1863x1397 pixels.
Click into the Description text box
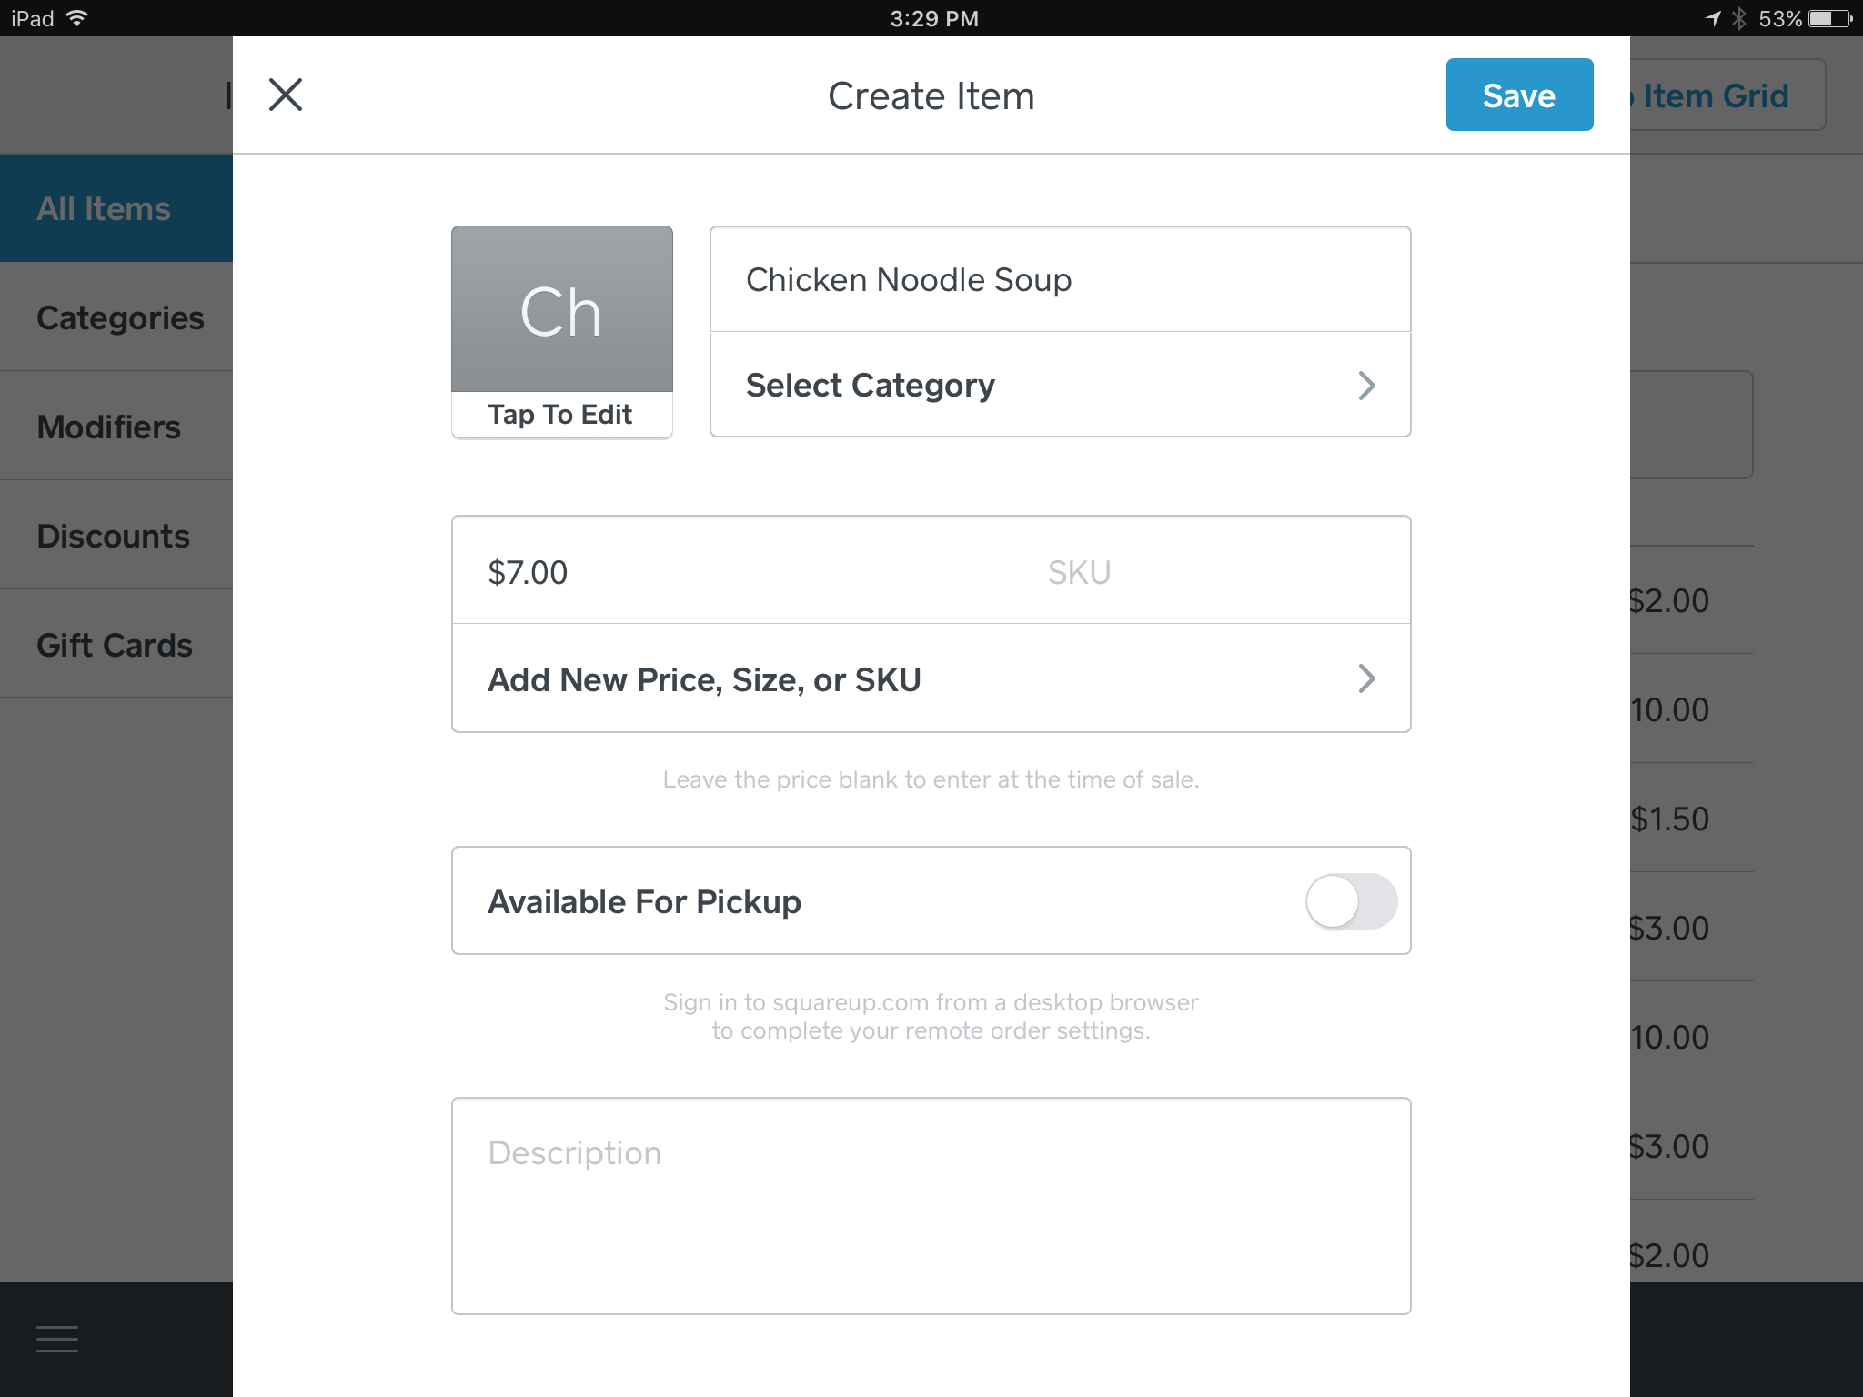tap(931, 1205)
